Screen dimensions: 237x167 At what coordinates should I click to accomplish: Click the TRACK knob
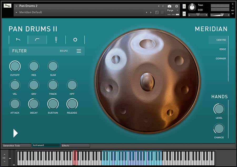tap(53, 85)
